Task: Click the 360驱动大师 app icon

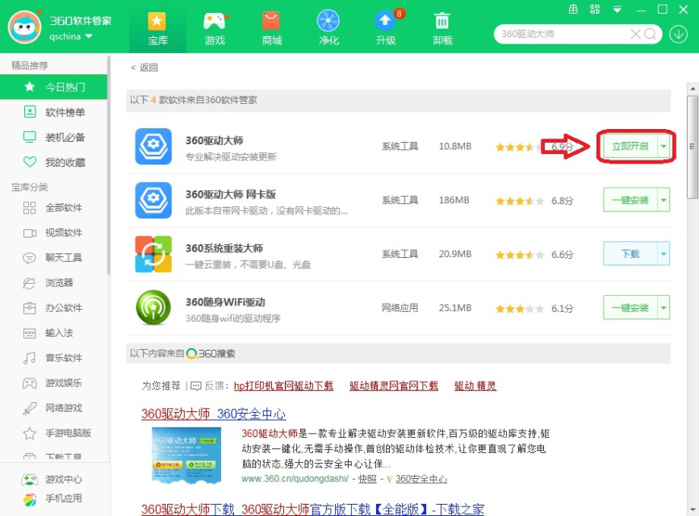Action: (x=153, y=147)
